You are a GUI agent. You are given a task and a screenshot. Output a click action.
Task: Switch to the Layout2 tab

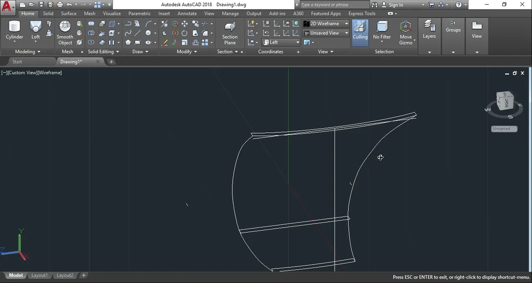(x=65, y=276)
